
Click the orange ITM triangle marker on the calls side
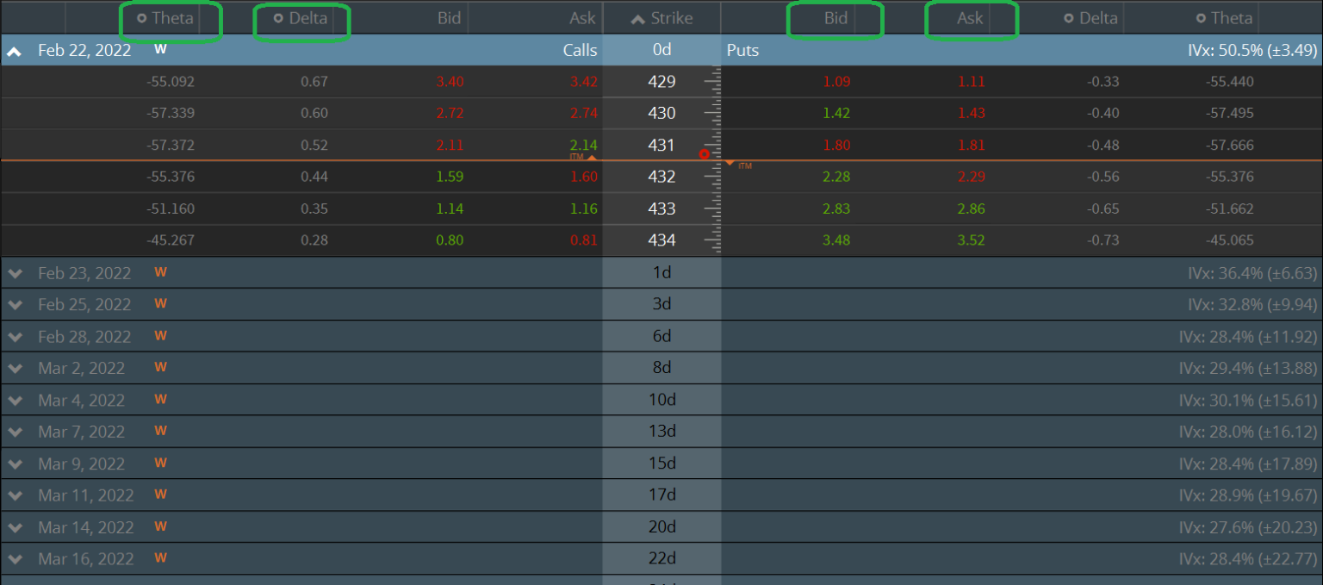click(592, 158)
